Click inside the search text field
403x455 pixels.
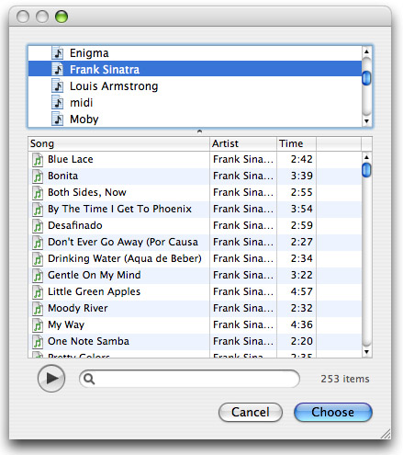[x=196, y=379]
